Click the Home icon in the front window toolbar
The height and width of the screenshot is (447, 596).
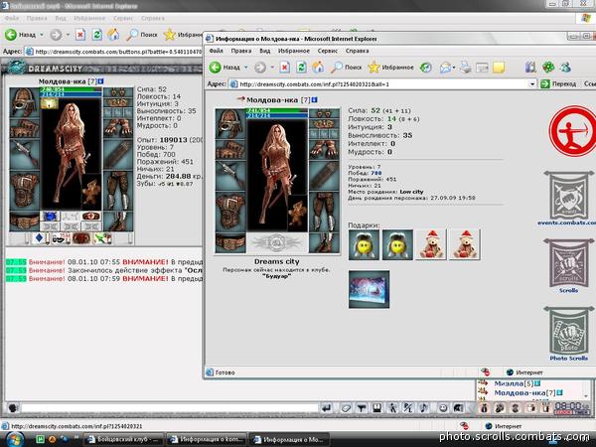click(318, 68)
